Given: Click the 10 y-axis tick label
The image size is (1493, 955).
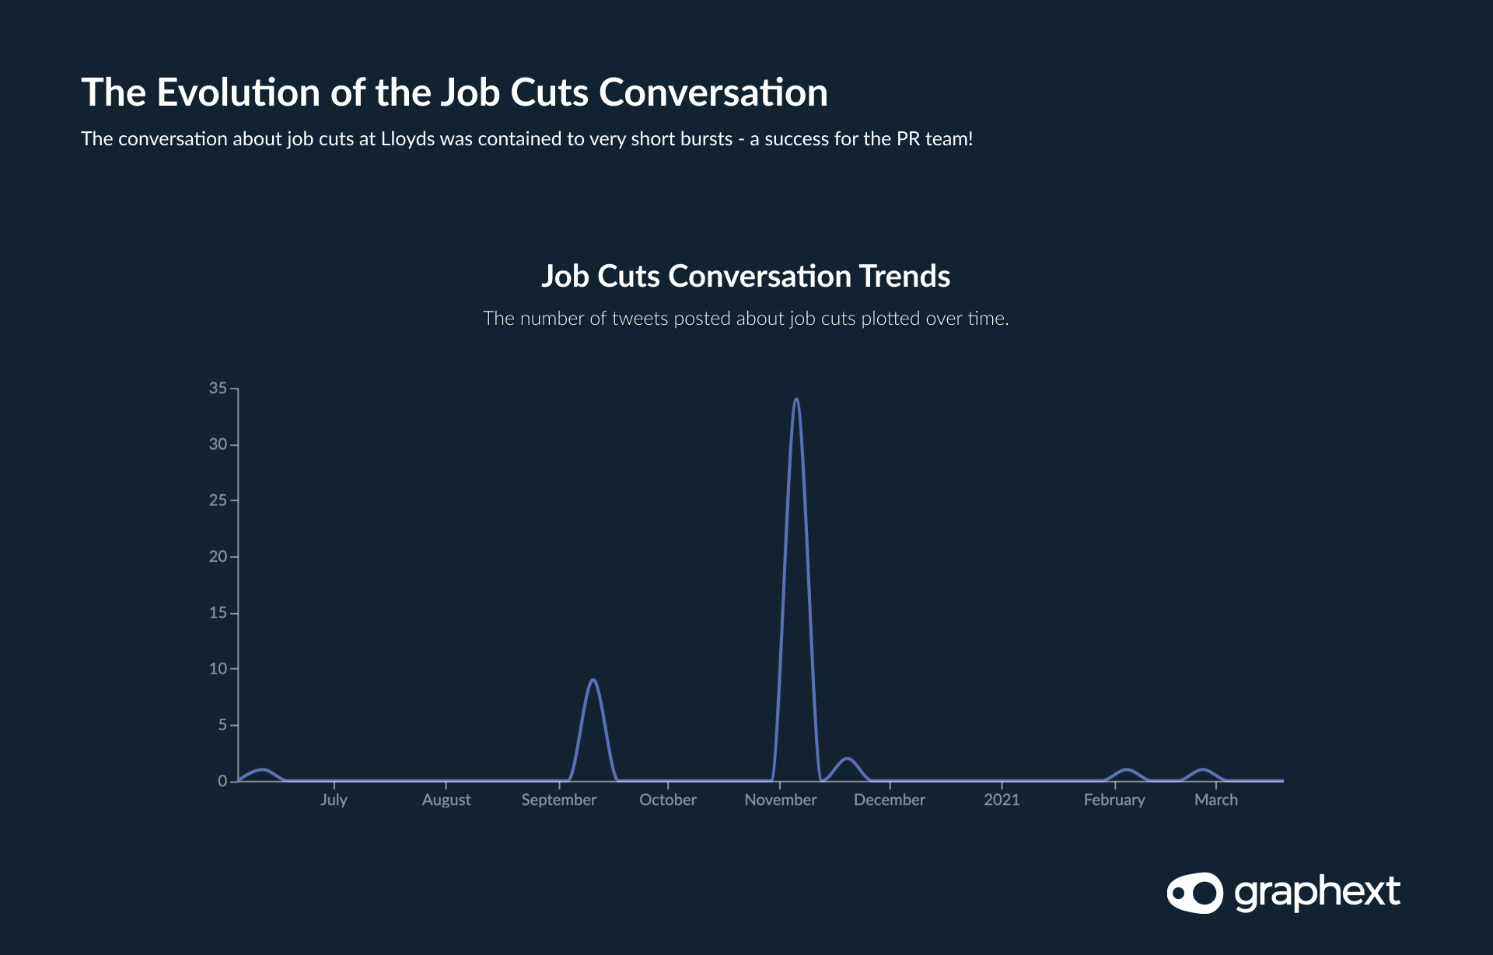Looking at the screenshot, I should coord(218,668).
